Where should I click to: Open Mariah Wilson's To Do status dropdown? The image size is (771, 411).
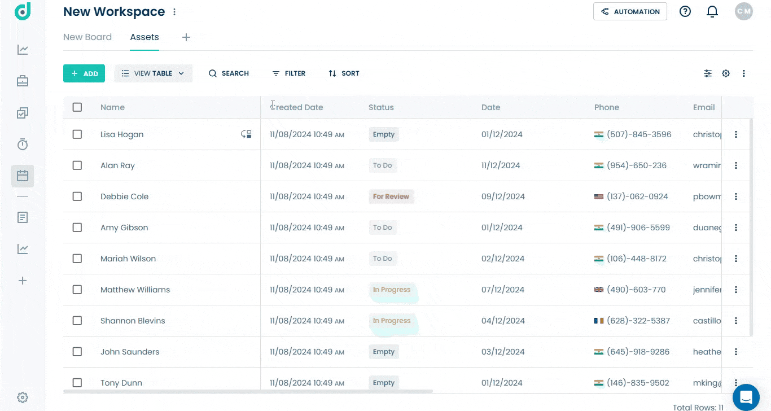pyautogui.click(x=383, y=259)
